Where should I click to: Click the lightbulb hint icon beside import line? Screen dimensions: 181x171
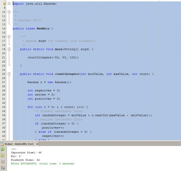pyautogui.click(x=4, y=3)
